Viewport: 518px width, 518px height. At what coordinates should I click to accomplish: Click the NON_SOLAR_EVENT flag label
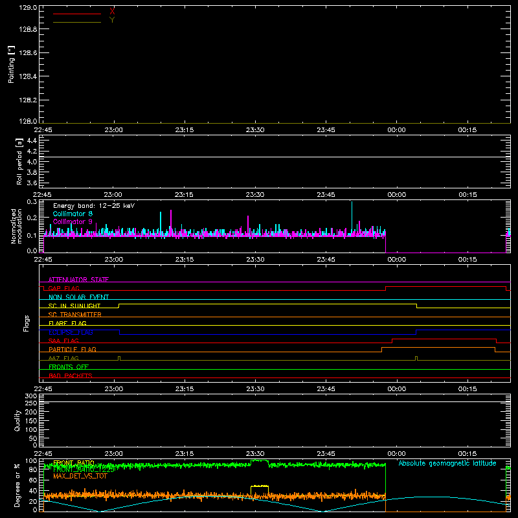pos(78,297)
